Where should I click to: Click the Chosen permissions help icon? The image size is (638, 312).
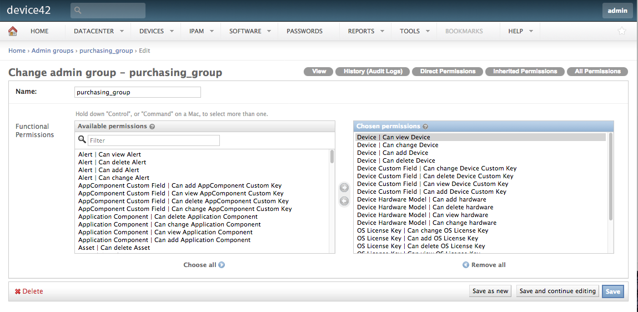click(425, 127)
